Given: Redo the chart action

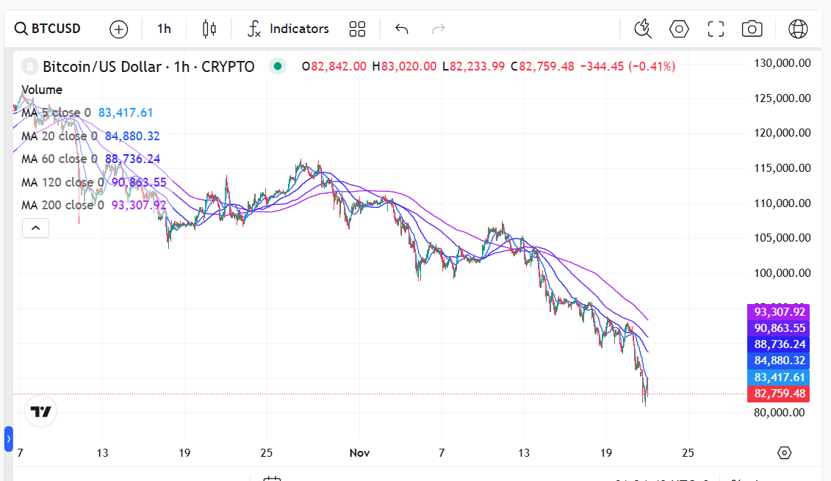Looking at the screenshot, I should coord(439,29).
